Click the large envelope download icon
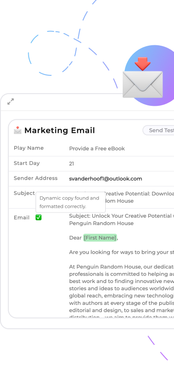Screen dimensions: 174x371 click(143, 78)
